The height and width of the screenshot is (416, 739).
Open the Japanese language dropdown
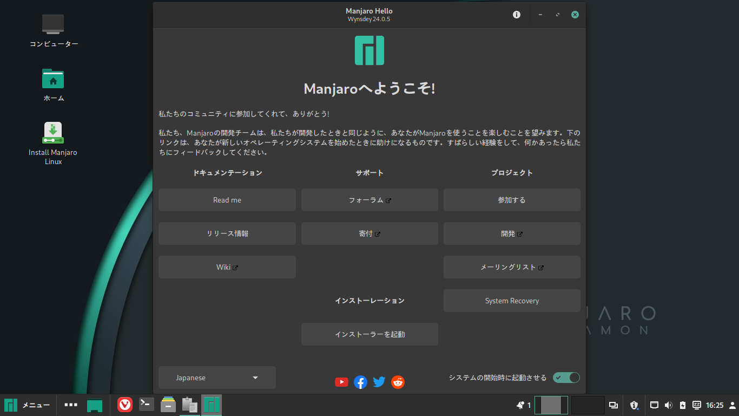click(x=217, y=378)
